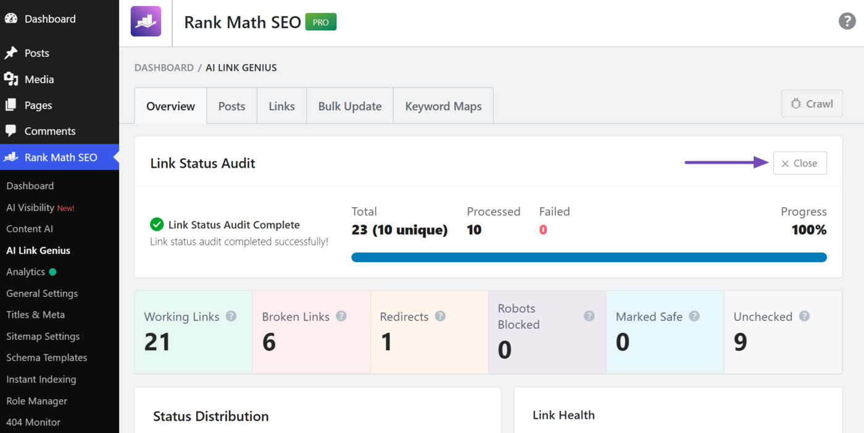Viewport: 864px width, 433px height.
Task: Select Rank Math SEO menu item
Action: (59, 157)
